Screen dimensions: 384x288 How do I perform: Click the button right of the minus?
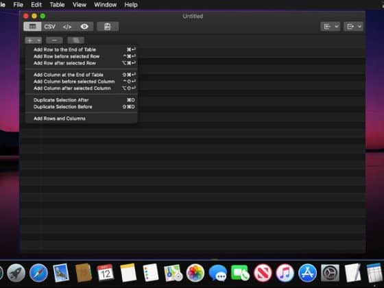pyautogui.click(x=76, y=40)
